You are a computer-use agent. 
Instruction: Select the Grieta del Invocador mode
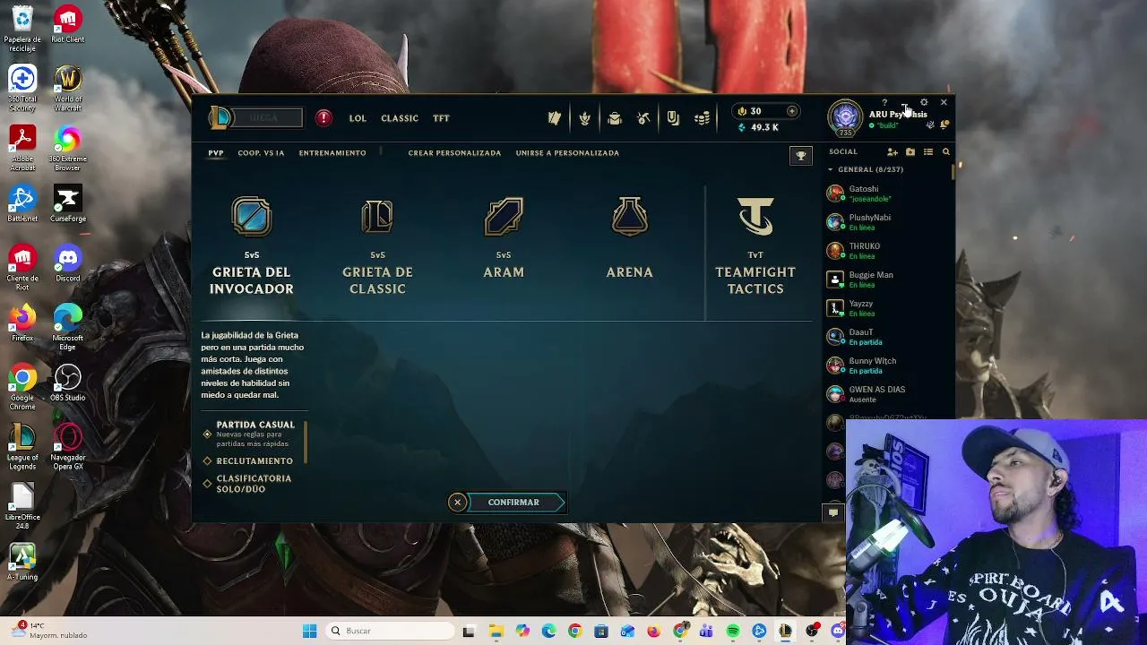click(x=252, y=246)
